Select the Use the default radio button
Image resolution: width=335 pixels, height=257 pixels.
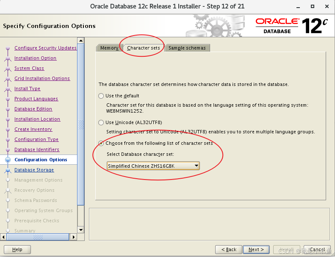click(x=101, y=96)
